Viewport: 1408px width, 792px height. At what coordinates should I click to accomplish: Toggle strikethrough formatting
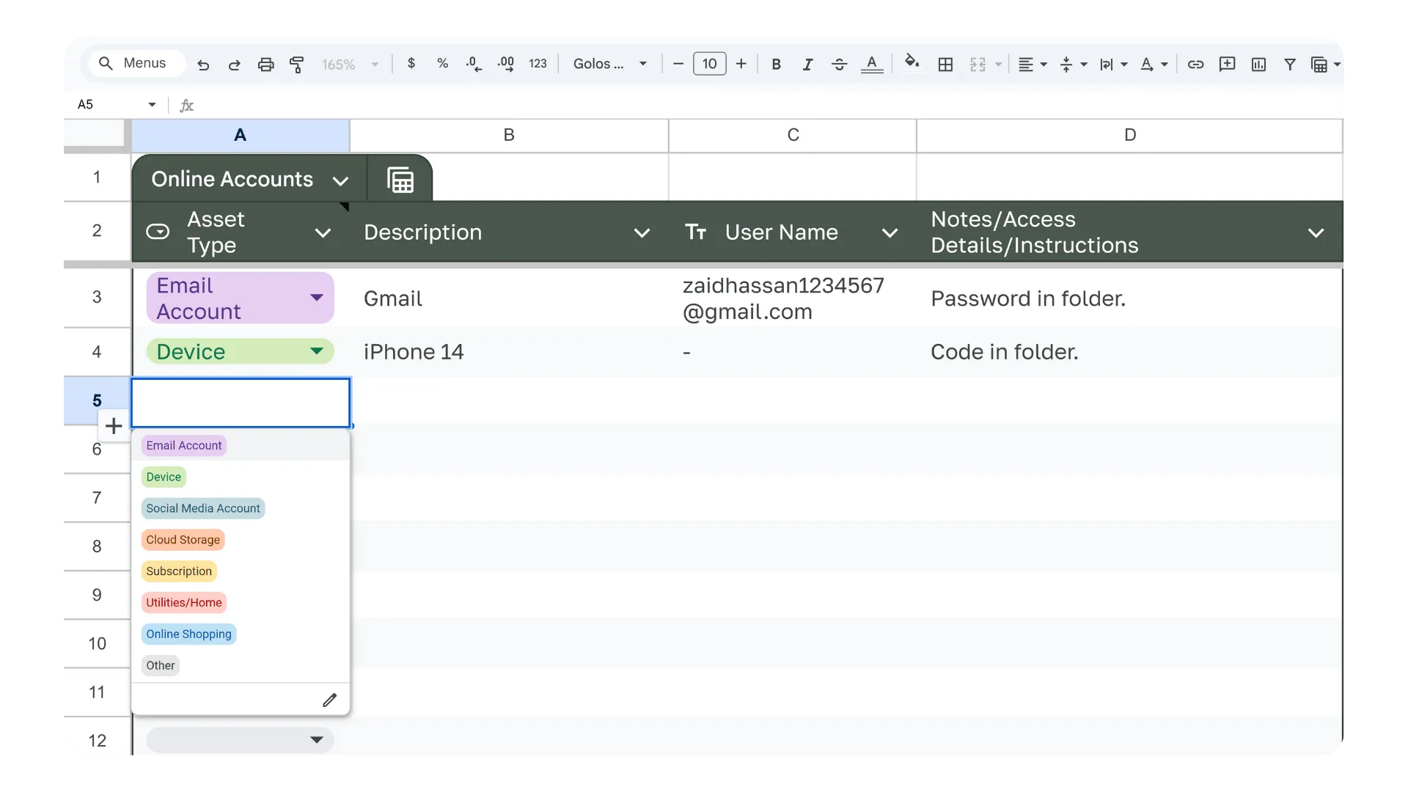(840, 65)
